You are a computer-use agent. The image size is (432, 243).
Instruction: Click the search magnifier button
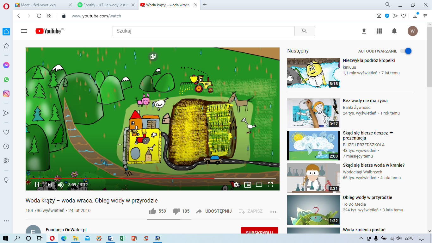click(305, 31)
